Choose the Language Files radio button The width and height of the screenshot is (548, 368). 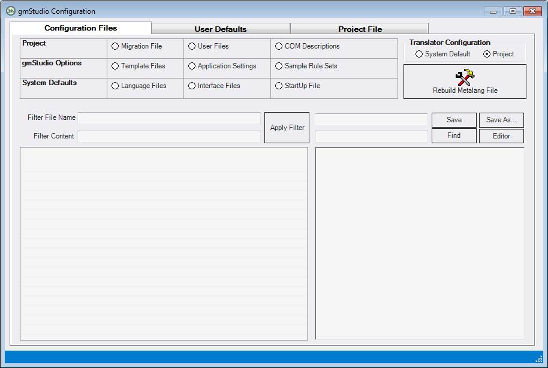tap(115, 86)
